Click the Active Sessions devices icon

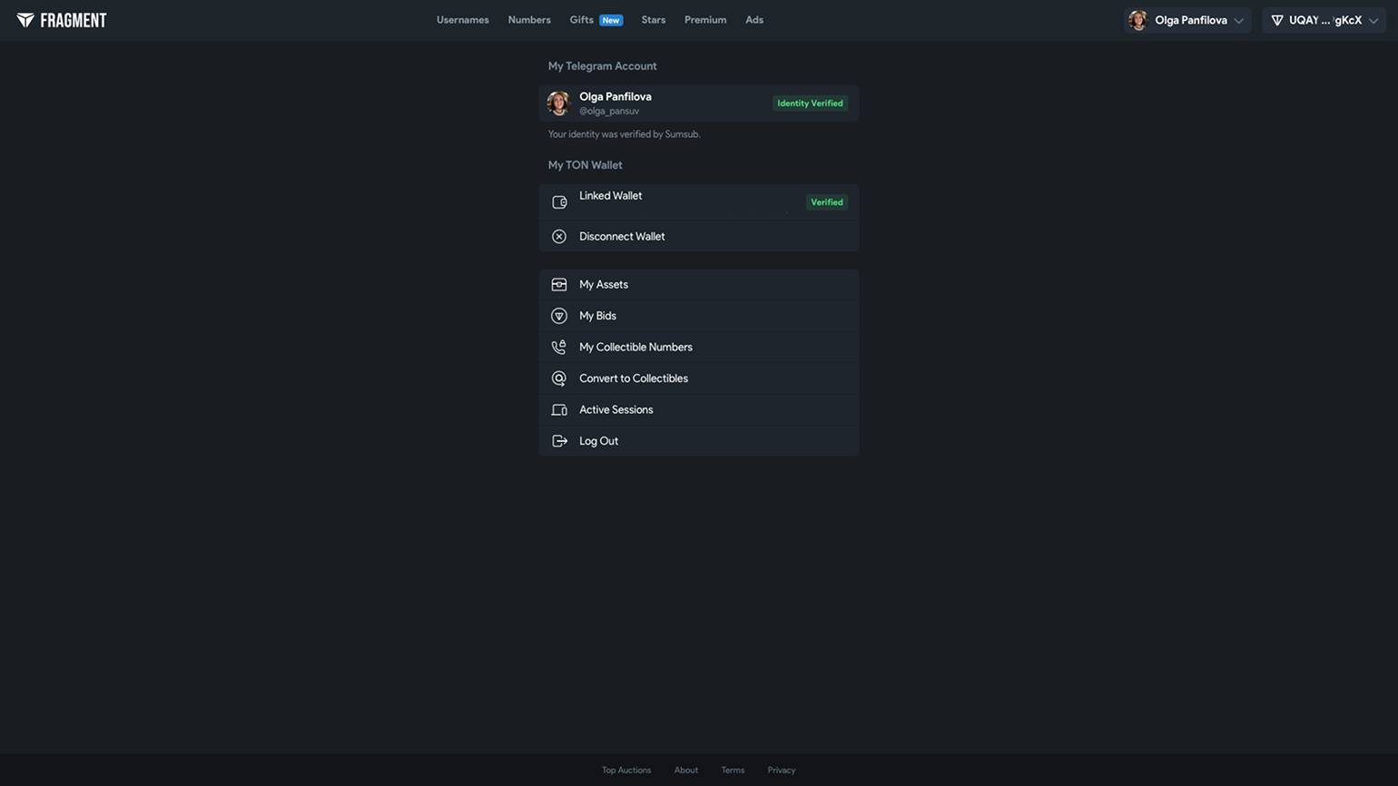[x=559, y=410]
